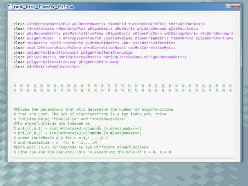Click the variable zeroCorrectionBasic
The height and width of the screenshot is (186, 248).
pyautogui.click(x=105, y=48)
